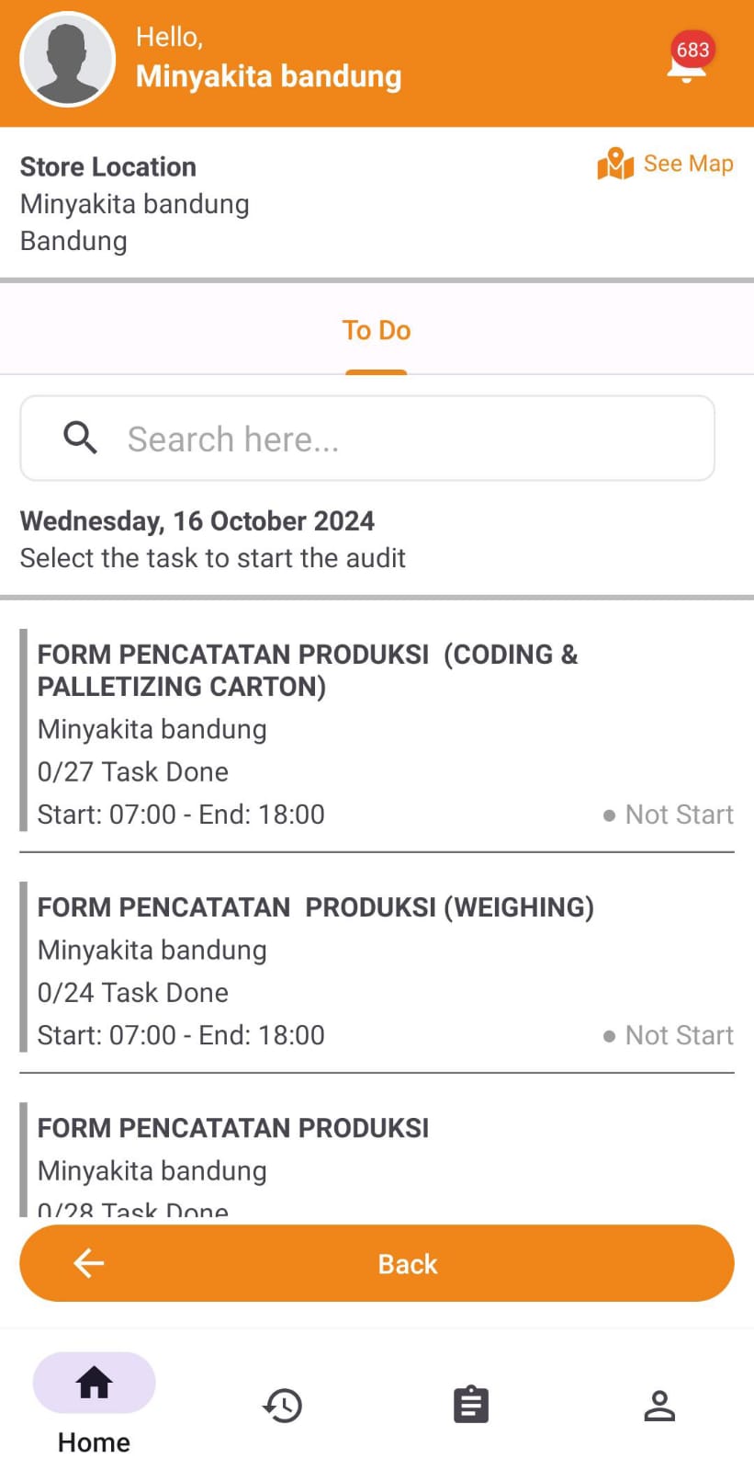Open the clipboard tasks icon
Image resolution: width=754 pixels, height=1470 pixels.
point(471,1405)
